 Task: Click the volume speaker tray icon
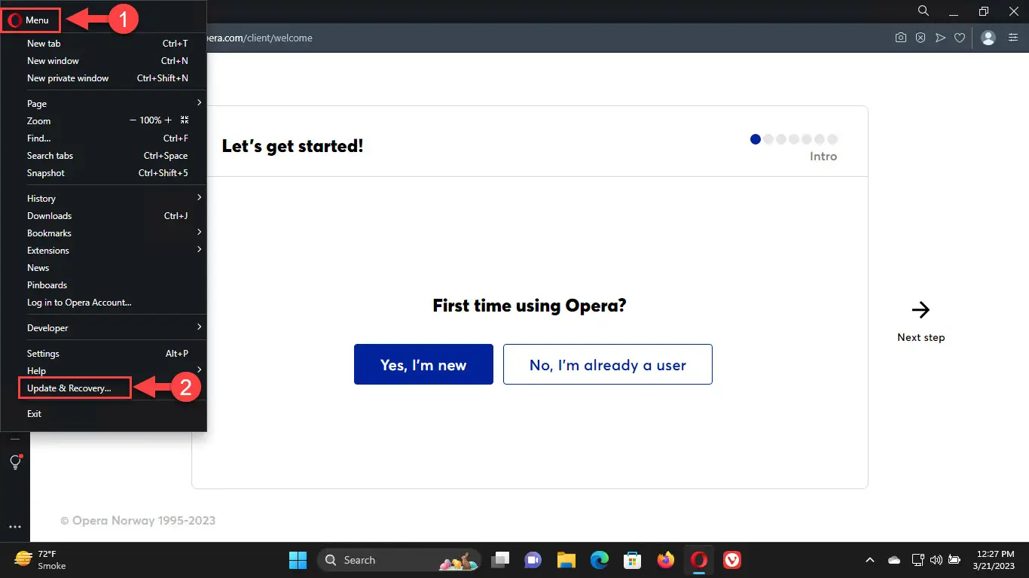(936, 560)
